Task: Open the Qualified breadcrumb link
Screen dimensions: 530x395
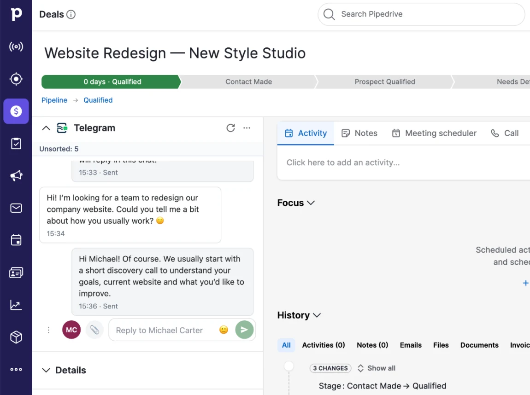Action: click(98, 100)
